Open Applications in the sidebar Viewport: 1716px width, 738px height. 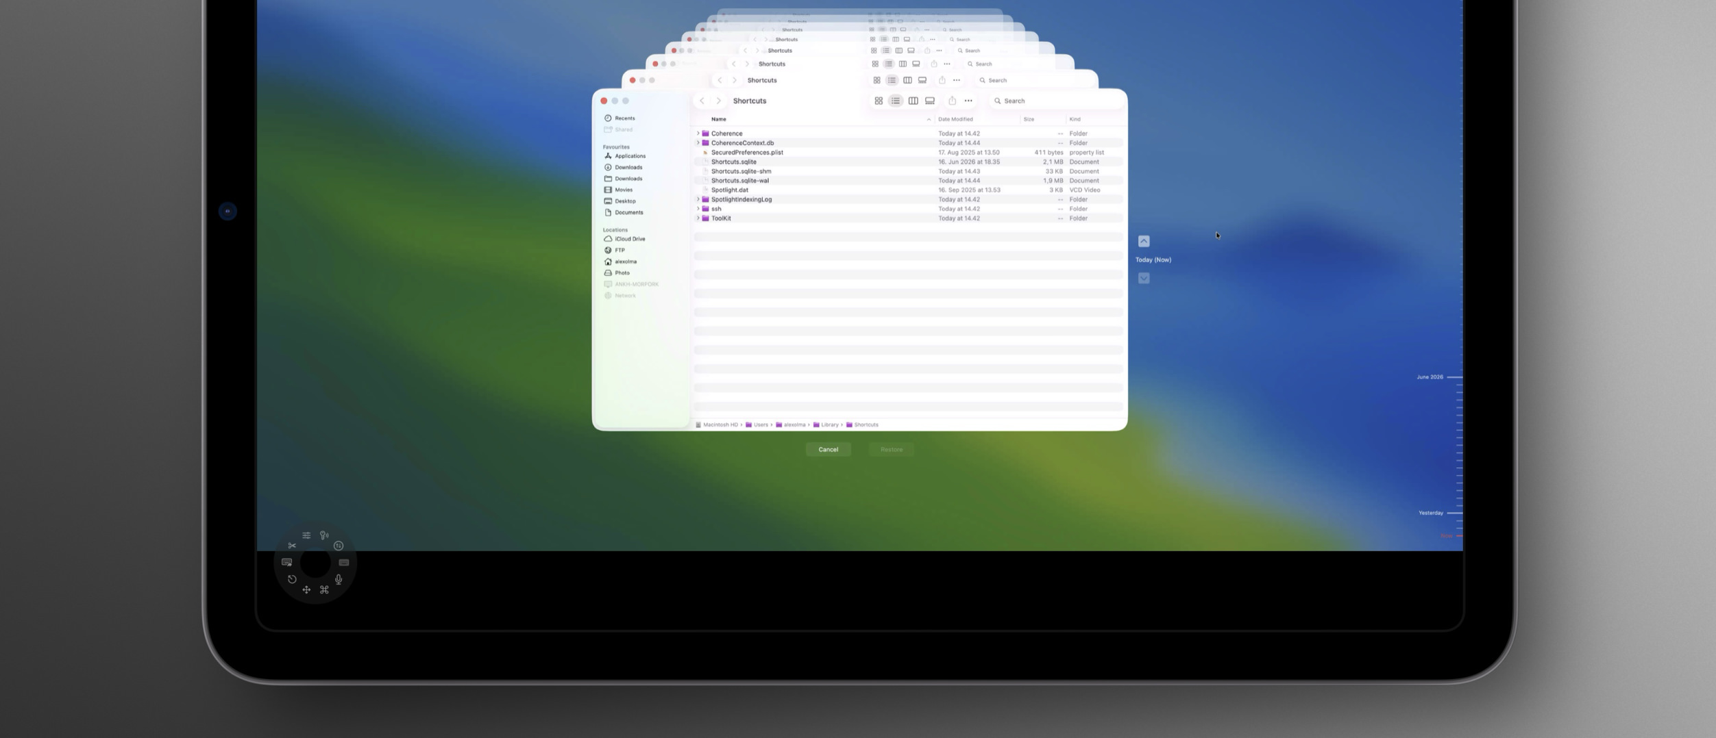point(624,156)
